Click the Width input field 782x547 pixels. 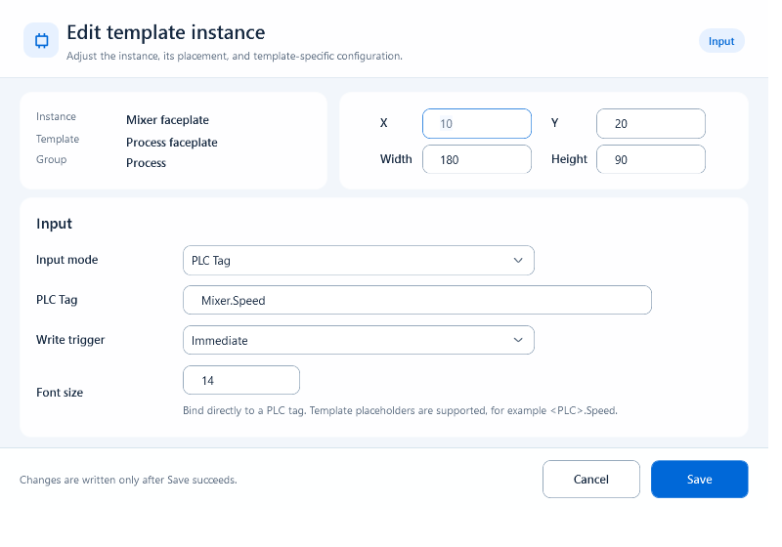tap(476, 159)
